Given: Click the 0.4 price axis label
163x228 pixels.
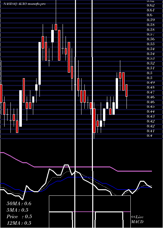Looking at the screenshot, I should pyautogui.click(x=149, y=136).
